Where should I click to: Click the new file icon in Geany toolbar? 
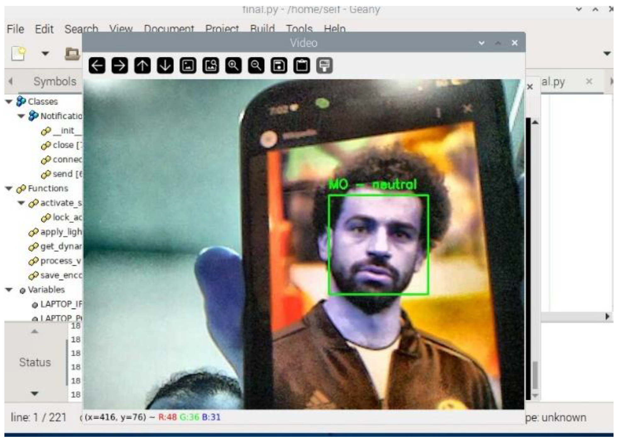[x=19, y=53]
